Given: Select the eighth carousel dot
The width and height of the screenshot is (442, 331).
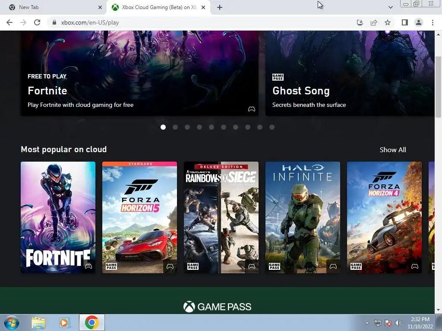Looking at the screenshot, I should [248, 127].
